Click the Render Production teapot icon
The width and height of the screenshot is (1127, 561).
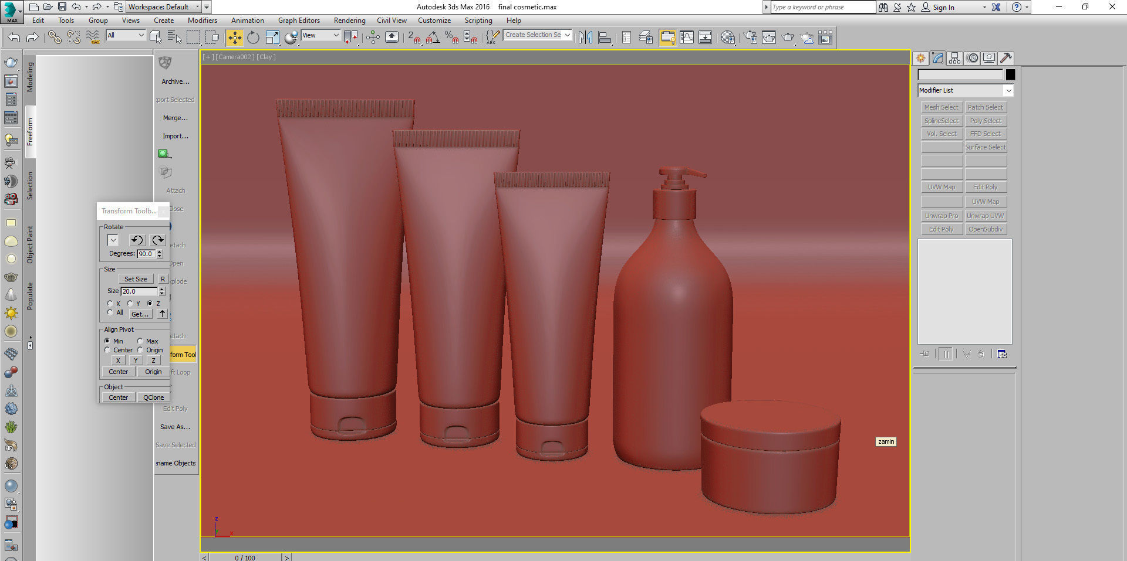pyautogui.click(x=788, y=38)
